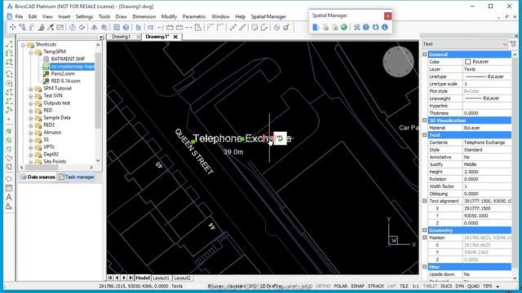This screenshot has width=522, height=293.
Task: Click the green globe icon in Spatial Manager
Action: click(344, 27)
